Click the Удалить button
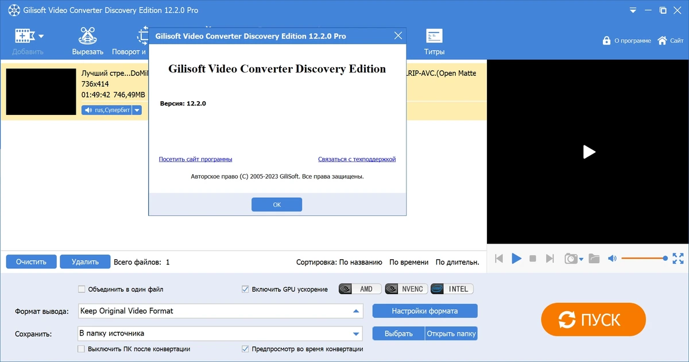 pyautogui.click(x=85, y=262)
